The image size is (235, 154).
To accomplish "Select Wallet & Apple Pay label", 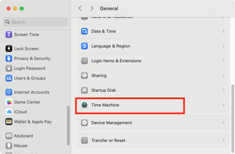I will point(33,122).
